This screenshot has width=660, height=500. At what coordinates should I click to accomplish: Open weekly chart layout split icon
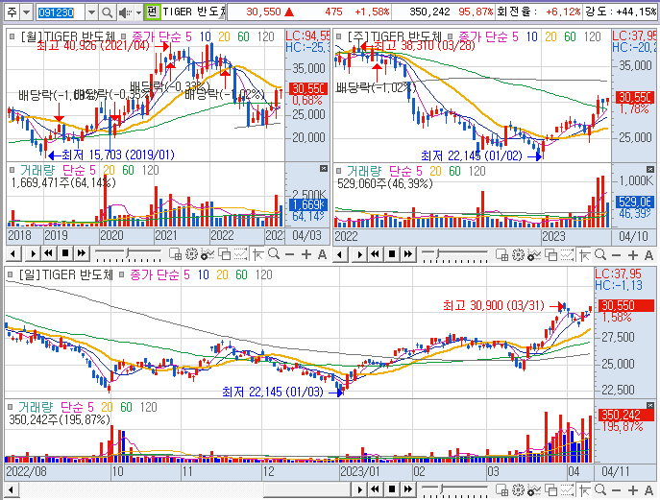(x=501, y=254)
